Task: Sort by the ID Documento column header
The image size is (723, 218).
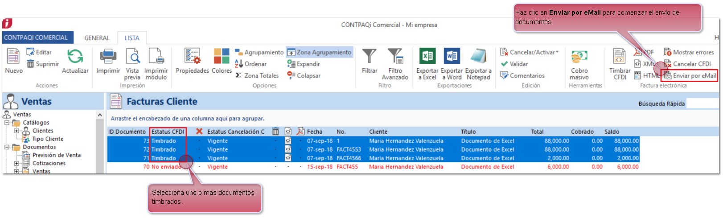Action: 127,132
